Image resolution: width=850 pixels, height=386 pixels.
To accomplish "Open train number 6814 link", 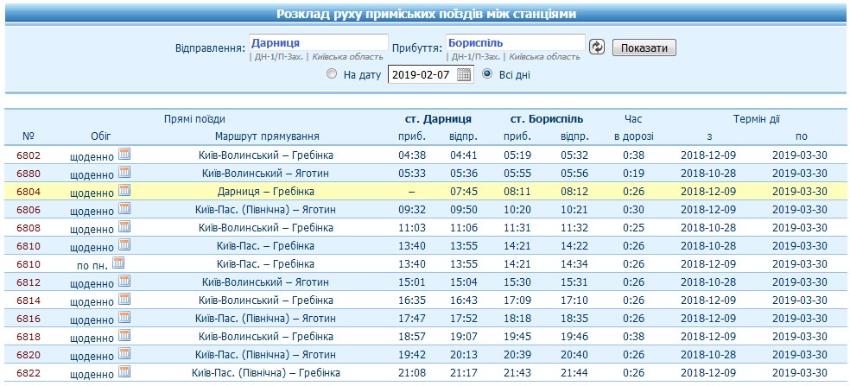I will (x=29, y=301).
